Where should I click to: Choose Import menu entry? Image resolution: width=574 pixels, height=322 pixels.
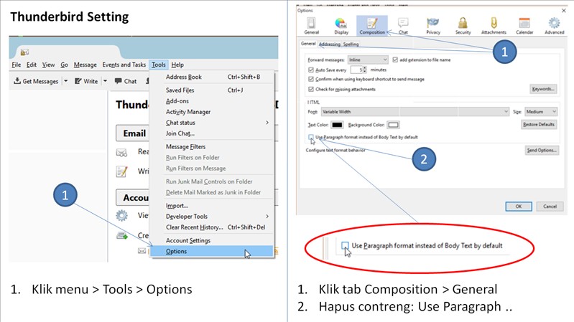(212, 205)
